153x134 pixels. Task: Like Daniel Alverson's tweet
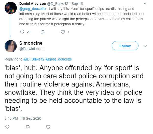[63, 32]
